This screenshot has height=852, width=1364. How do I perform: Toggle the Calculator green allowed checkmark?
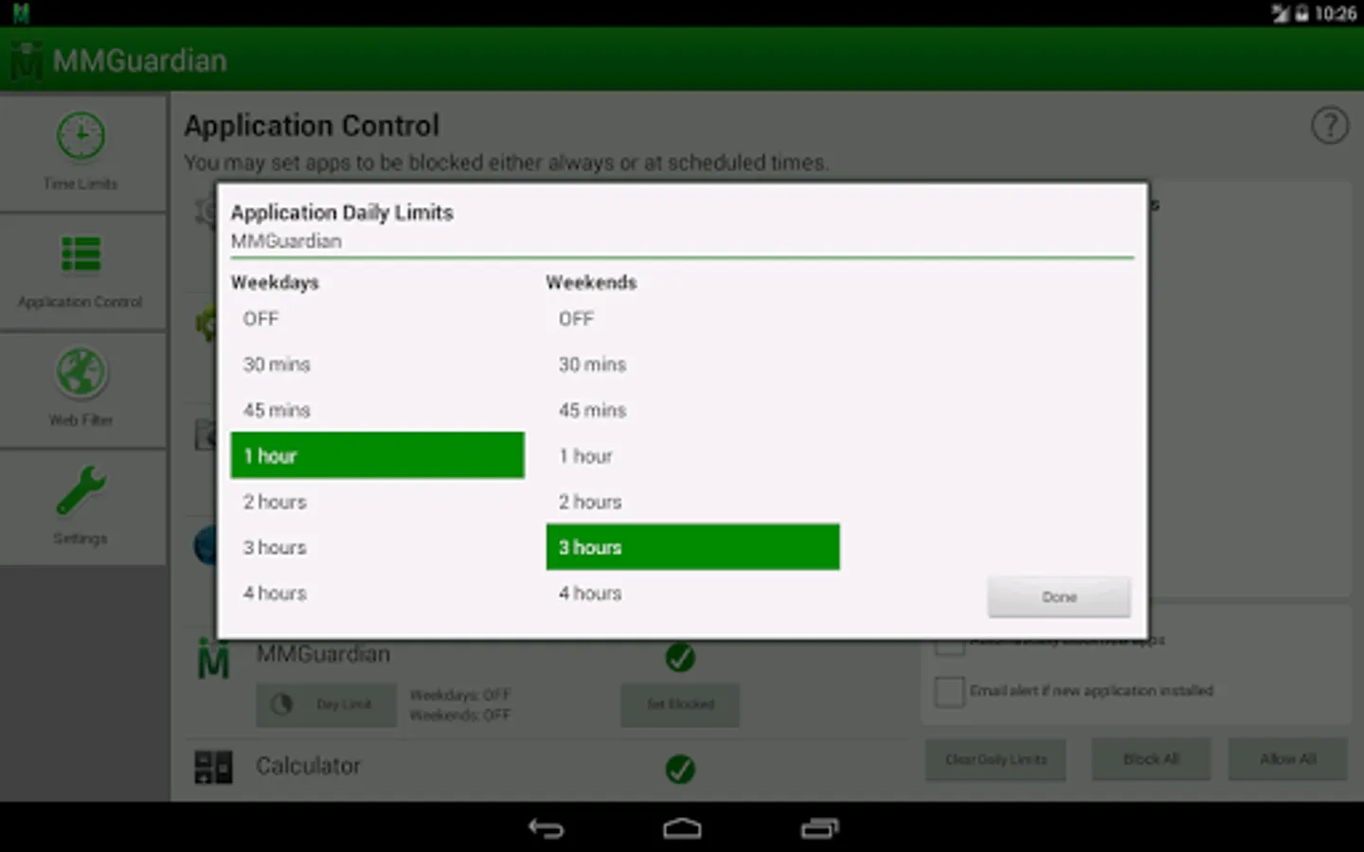coord(680,769)
